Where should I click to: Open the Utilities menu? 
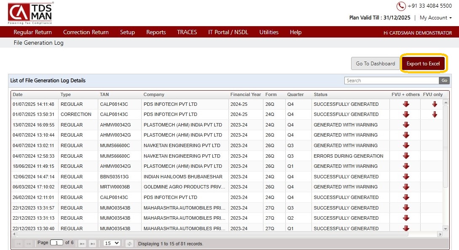click(269, 32)
